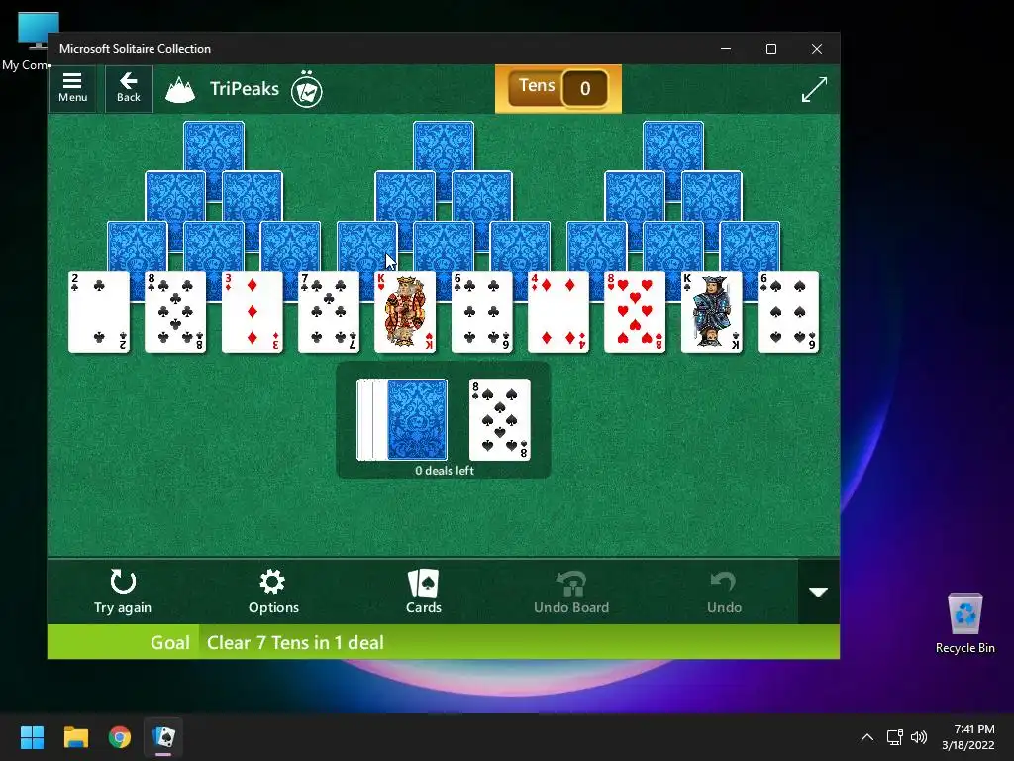The width and height of the screenshot is (1014, 761).
Task: Click the TriPeaks mountain logo icon
Action: click(x=180, y=89)
